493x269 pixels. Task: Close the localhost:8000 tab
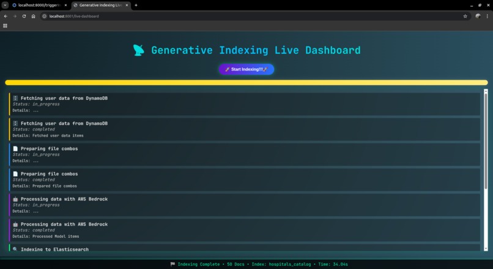[x=65, y=5]
